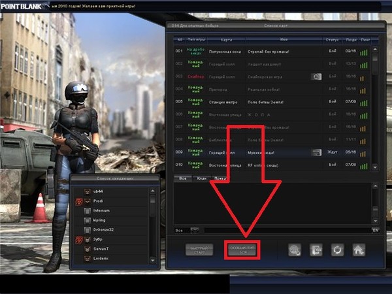Click the locked-room icon in room 009

[316, 152]
